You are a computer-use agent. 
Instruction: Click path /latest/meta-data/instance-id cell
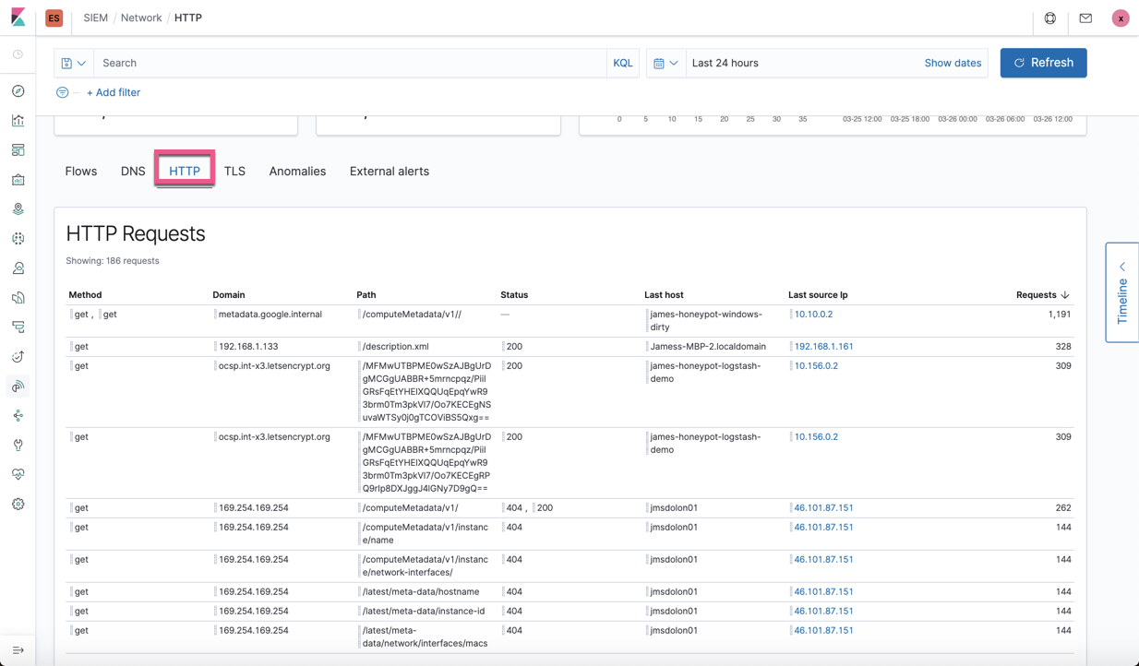[x=424, y=612]
